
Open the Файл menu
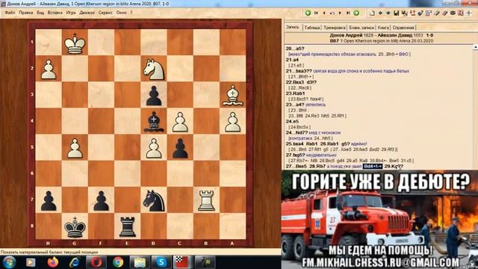click(x=10, y=13)
